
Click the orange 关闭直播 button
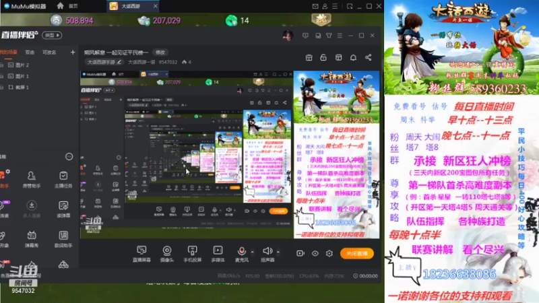click(x=357, y=253)
